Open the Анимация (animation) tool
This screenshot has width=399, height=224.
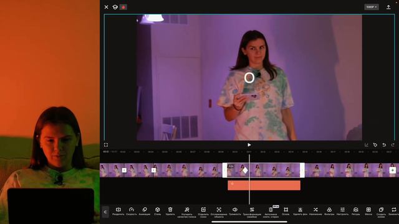(x=144, y=212)
